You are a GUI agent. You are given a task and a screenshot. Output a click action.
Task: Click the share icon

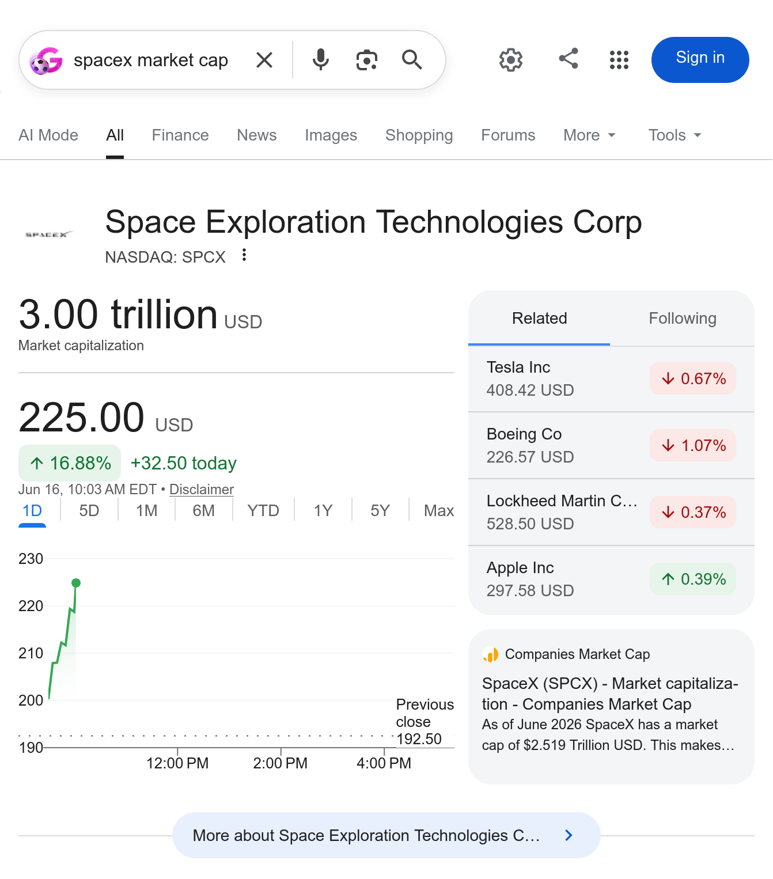569,58
